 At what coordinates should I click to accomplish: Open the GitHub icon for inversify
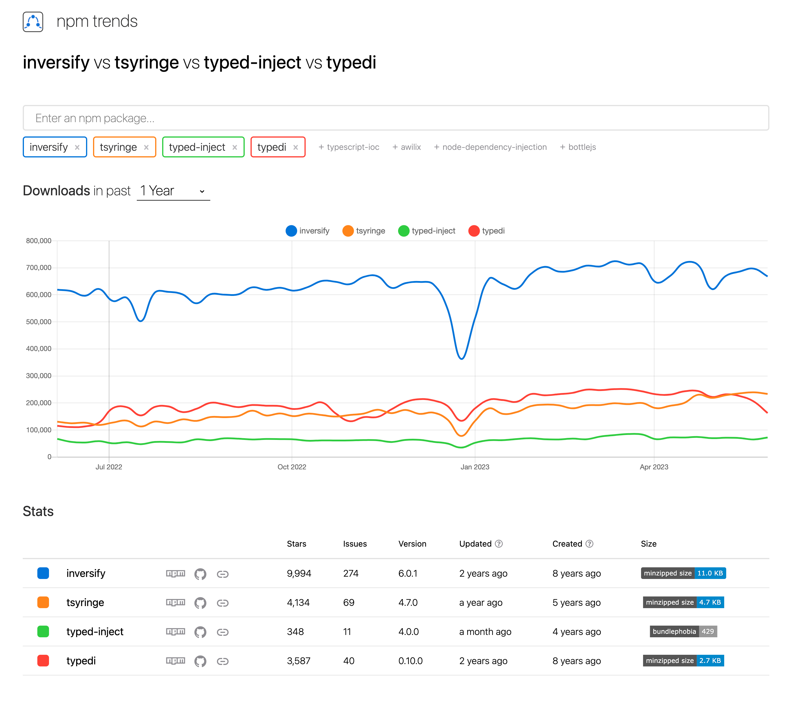[x=200, y=574]
